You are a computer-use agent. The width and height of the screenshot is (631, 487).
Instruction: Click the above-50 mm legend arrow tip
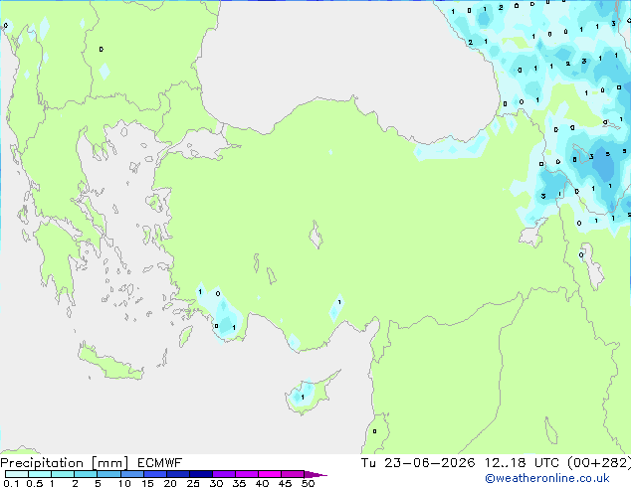point(315,475)
